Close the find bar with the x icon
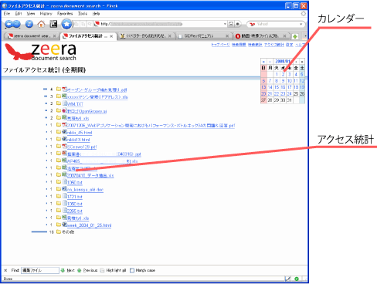 (x=5, y=270)
